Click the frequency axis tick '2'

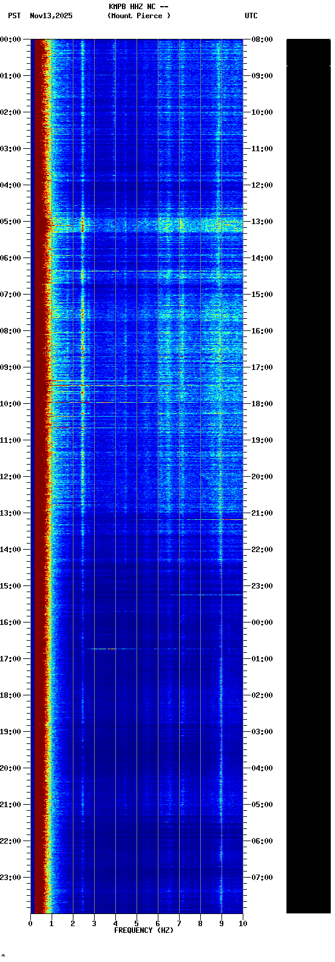click(x=73, y=924)
